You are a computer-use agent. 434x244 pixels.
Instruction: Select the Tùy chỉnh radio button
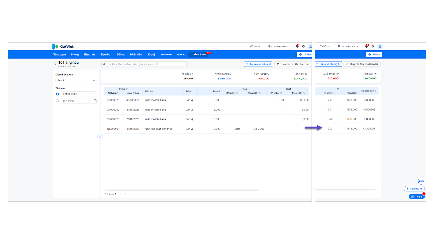pyautogui.click(x=57, y=101)
